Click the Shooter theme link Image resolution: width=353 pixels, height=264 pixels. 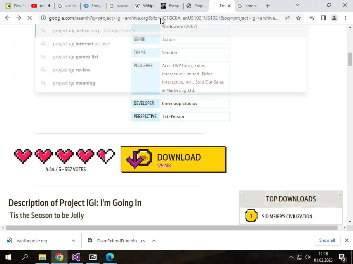coord(170,53)
